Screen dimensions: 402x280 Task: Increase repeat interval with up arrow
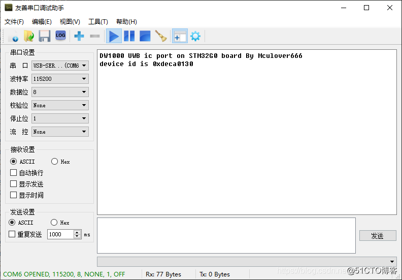77,232
